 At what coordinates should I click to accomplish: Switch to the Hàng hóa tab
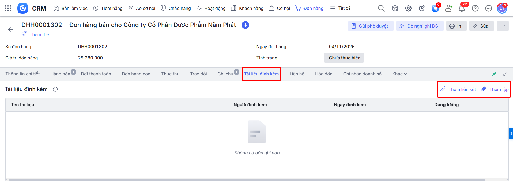click(60, 74)
